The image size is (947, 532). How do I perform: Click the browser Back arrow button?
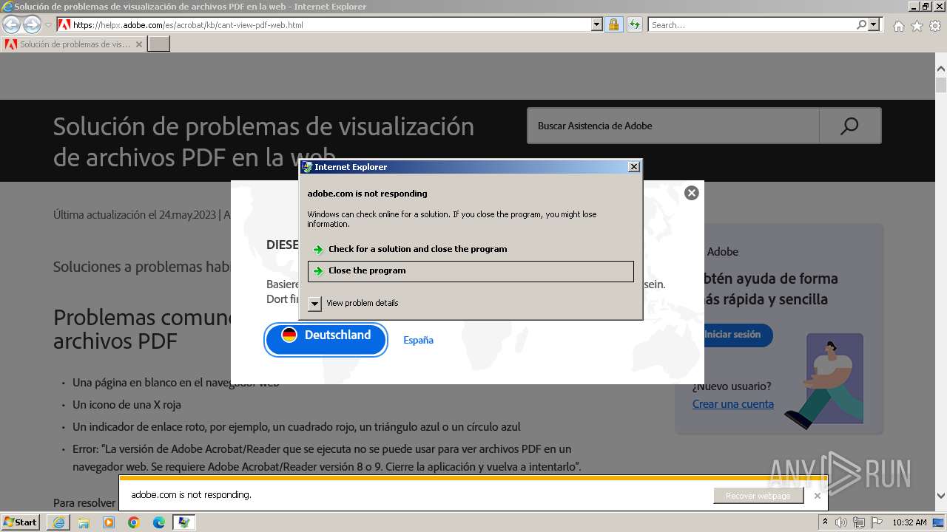pos(12,24)
